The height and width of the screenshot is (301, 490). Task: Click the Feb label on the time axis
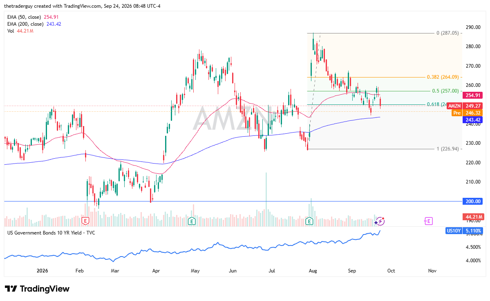(x=80, y=271)
